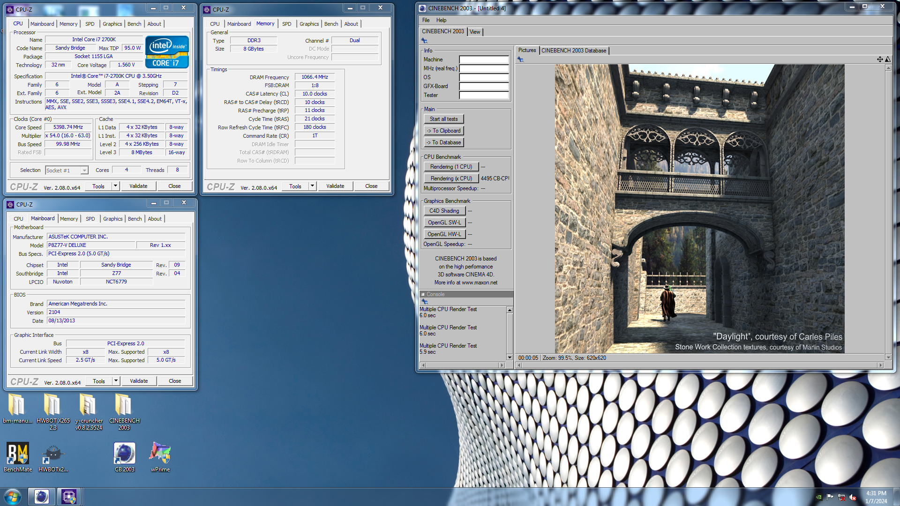
Task: Open the File menu in CINEBENCH
Action: pos(426,20)
